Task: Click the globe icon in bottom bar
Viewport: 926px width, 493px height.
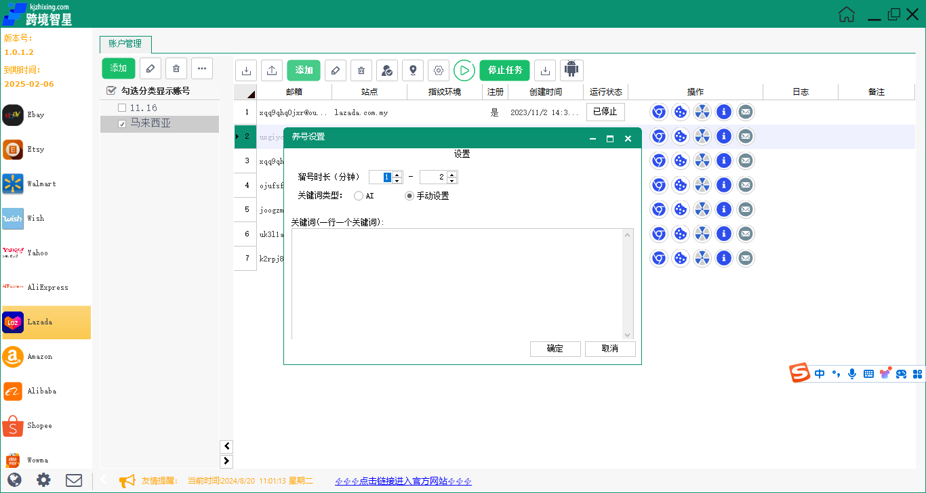Action: tap(14, 480)
